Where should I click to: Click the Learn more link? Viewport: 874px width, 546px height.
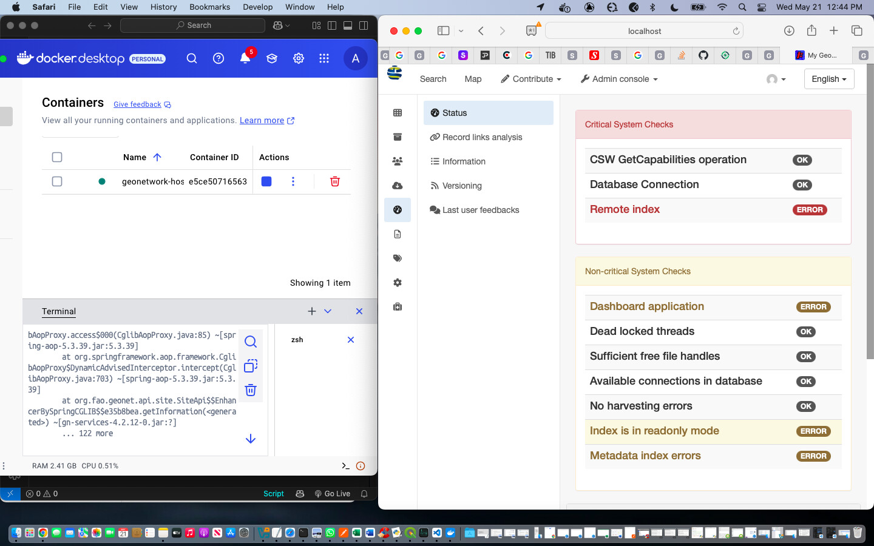coord(262,120)
